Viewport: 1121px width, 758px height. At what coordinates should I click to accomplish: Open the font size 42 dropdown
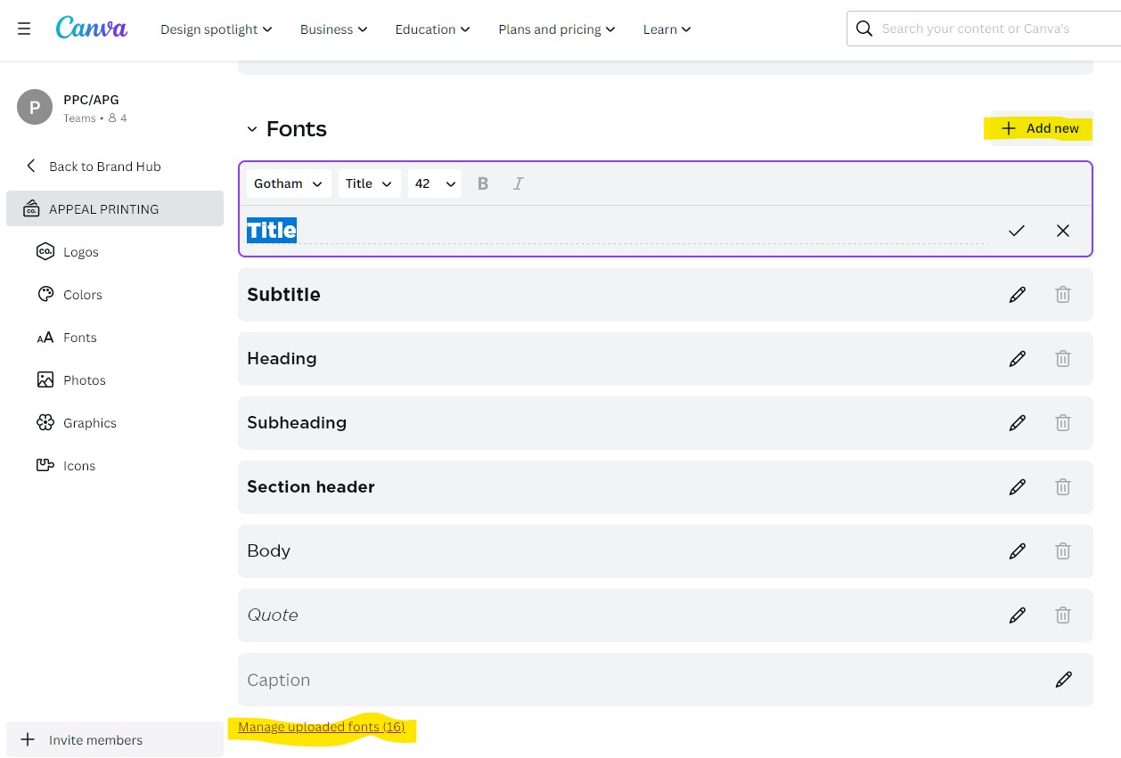pyautogui.click(x=435, y=183)
